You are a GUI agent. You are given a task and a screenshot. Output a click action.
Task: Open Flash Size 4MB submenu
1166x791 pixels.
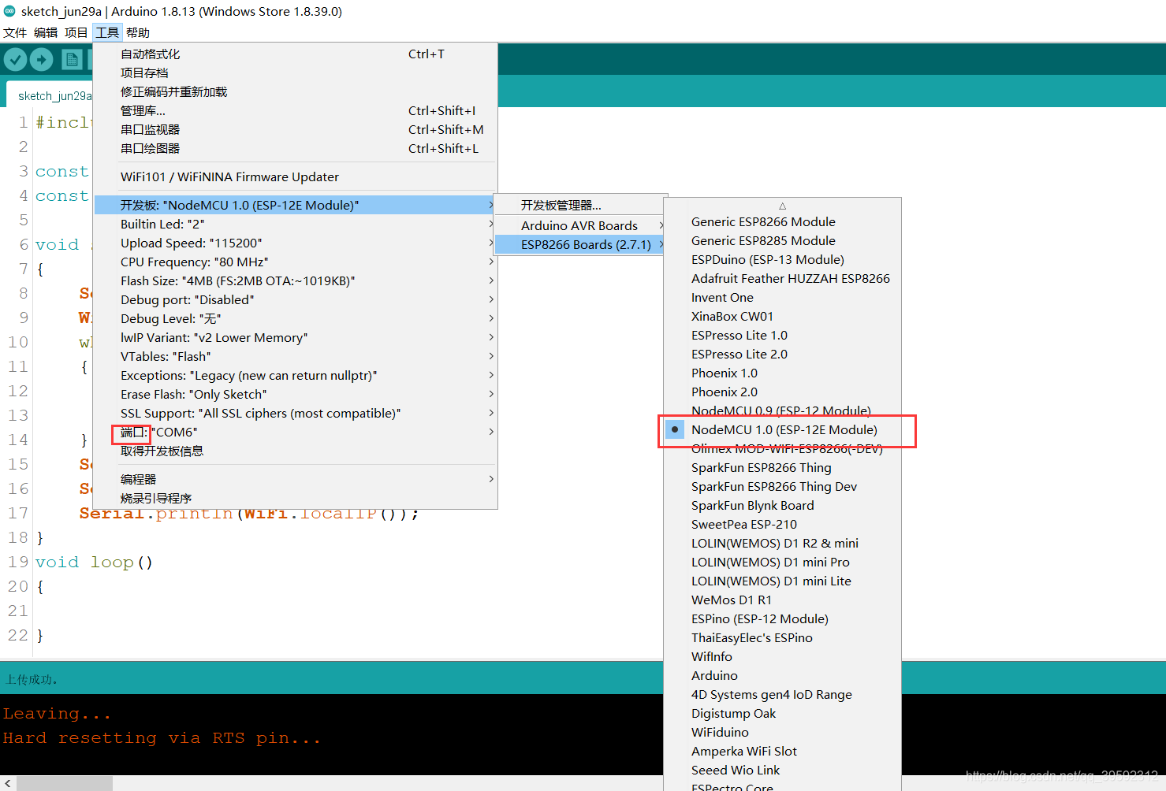click(x=295, y=280)
